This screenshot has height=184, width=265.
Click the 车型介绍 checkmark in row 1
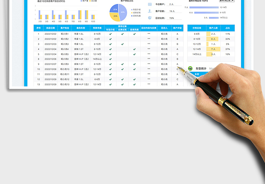click(x=110, y=34)
